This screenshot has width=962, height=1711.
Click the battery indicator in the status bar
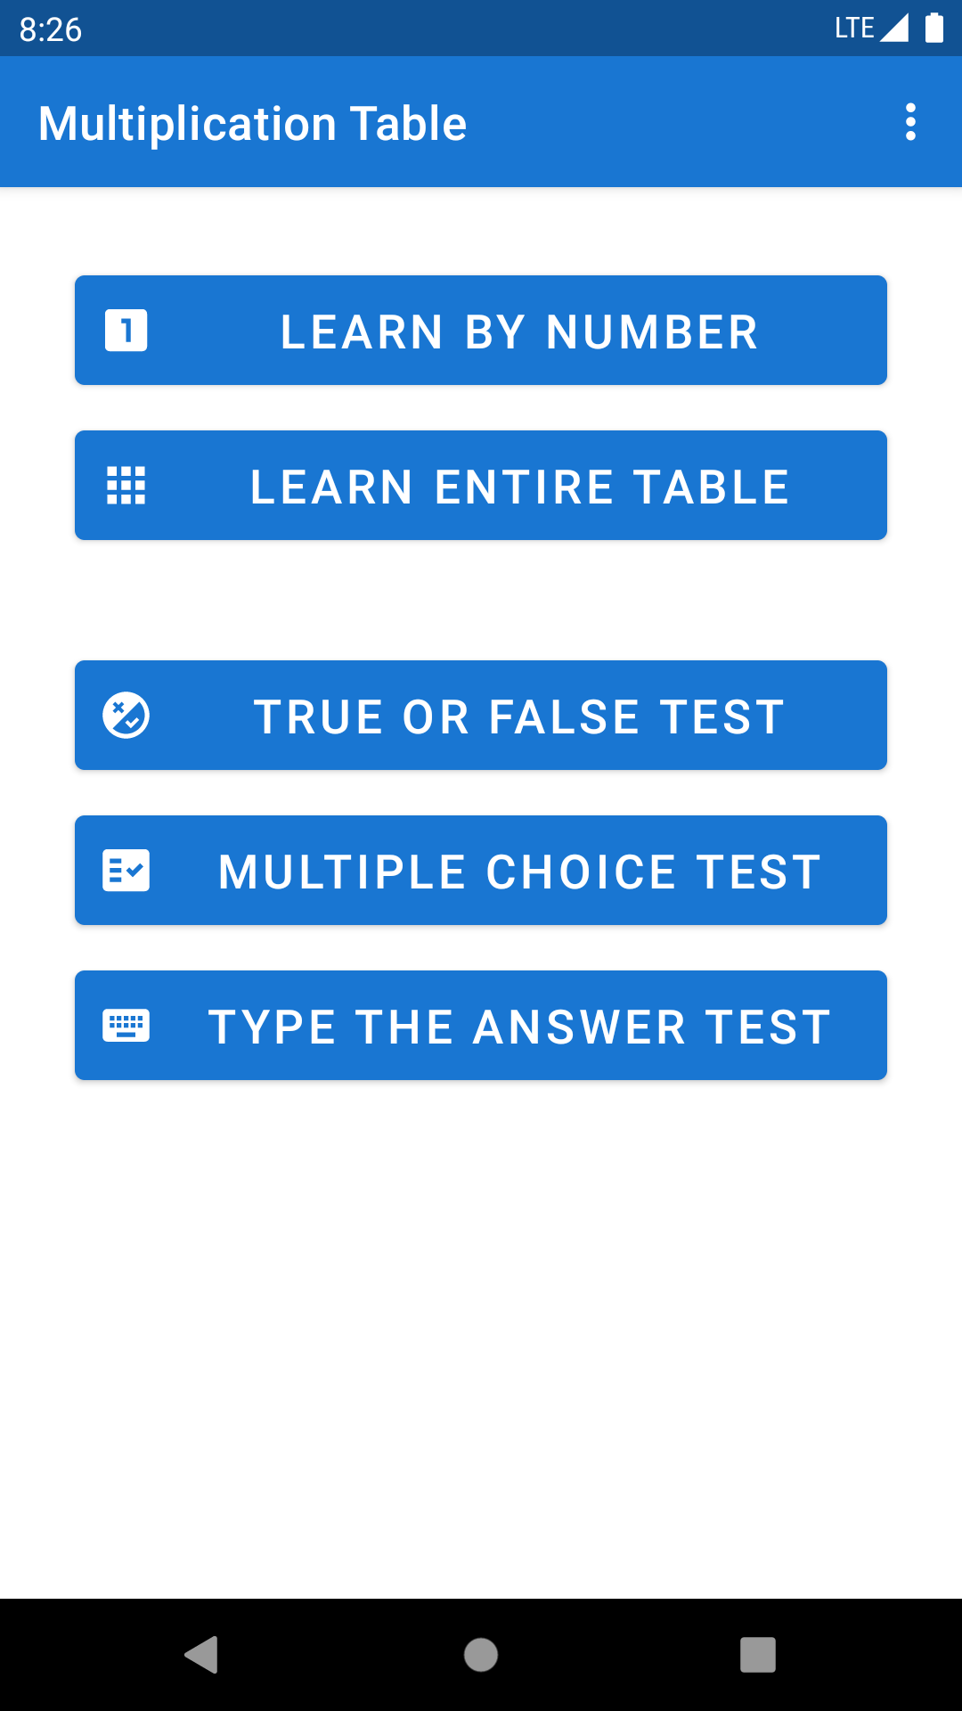pyautogui.click(x=933, y=28)
